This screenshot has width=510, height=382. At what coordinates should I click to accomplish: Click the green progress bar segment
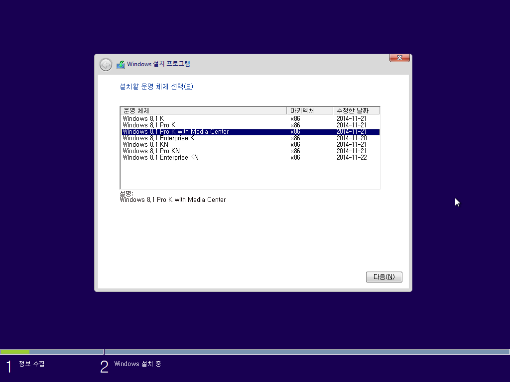(x=15, y=352)
